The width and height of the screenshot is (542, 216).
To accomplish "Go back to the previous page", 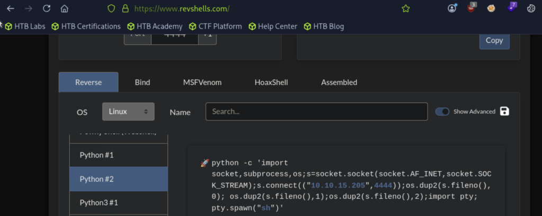I will click(11, 8).
